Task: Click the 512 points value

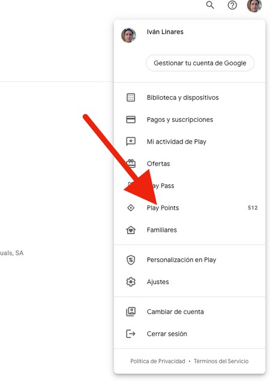Action: (x=253, y=208)
